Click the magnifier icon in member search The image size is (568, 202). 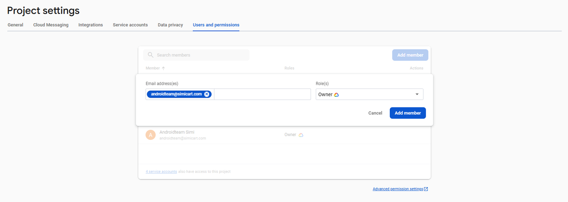tap(151, 55)
